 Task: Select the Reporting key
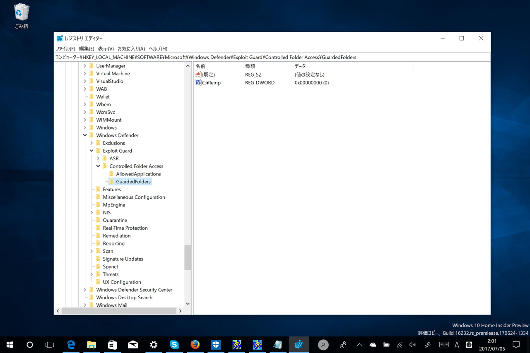point(113,243)
